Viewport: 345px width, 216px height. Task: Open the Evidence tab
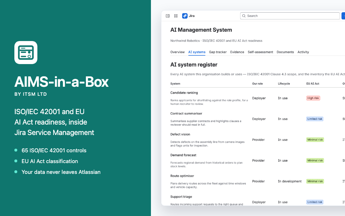point(237,52)
